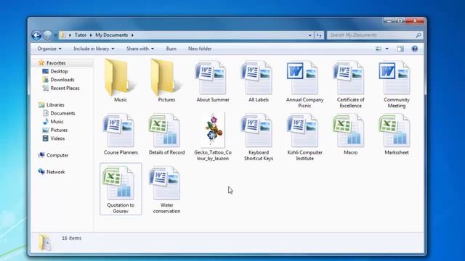Viewport: 465px width, 261px height.
Task: Open Documents library in sidebar
Action: [62, 113]
